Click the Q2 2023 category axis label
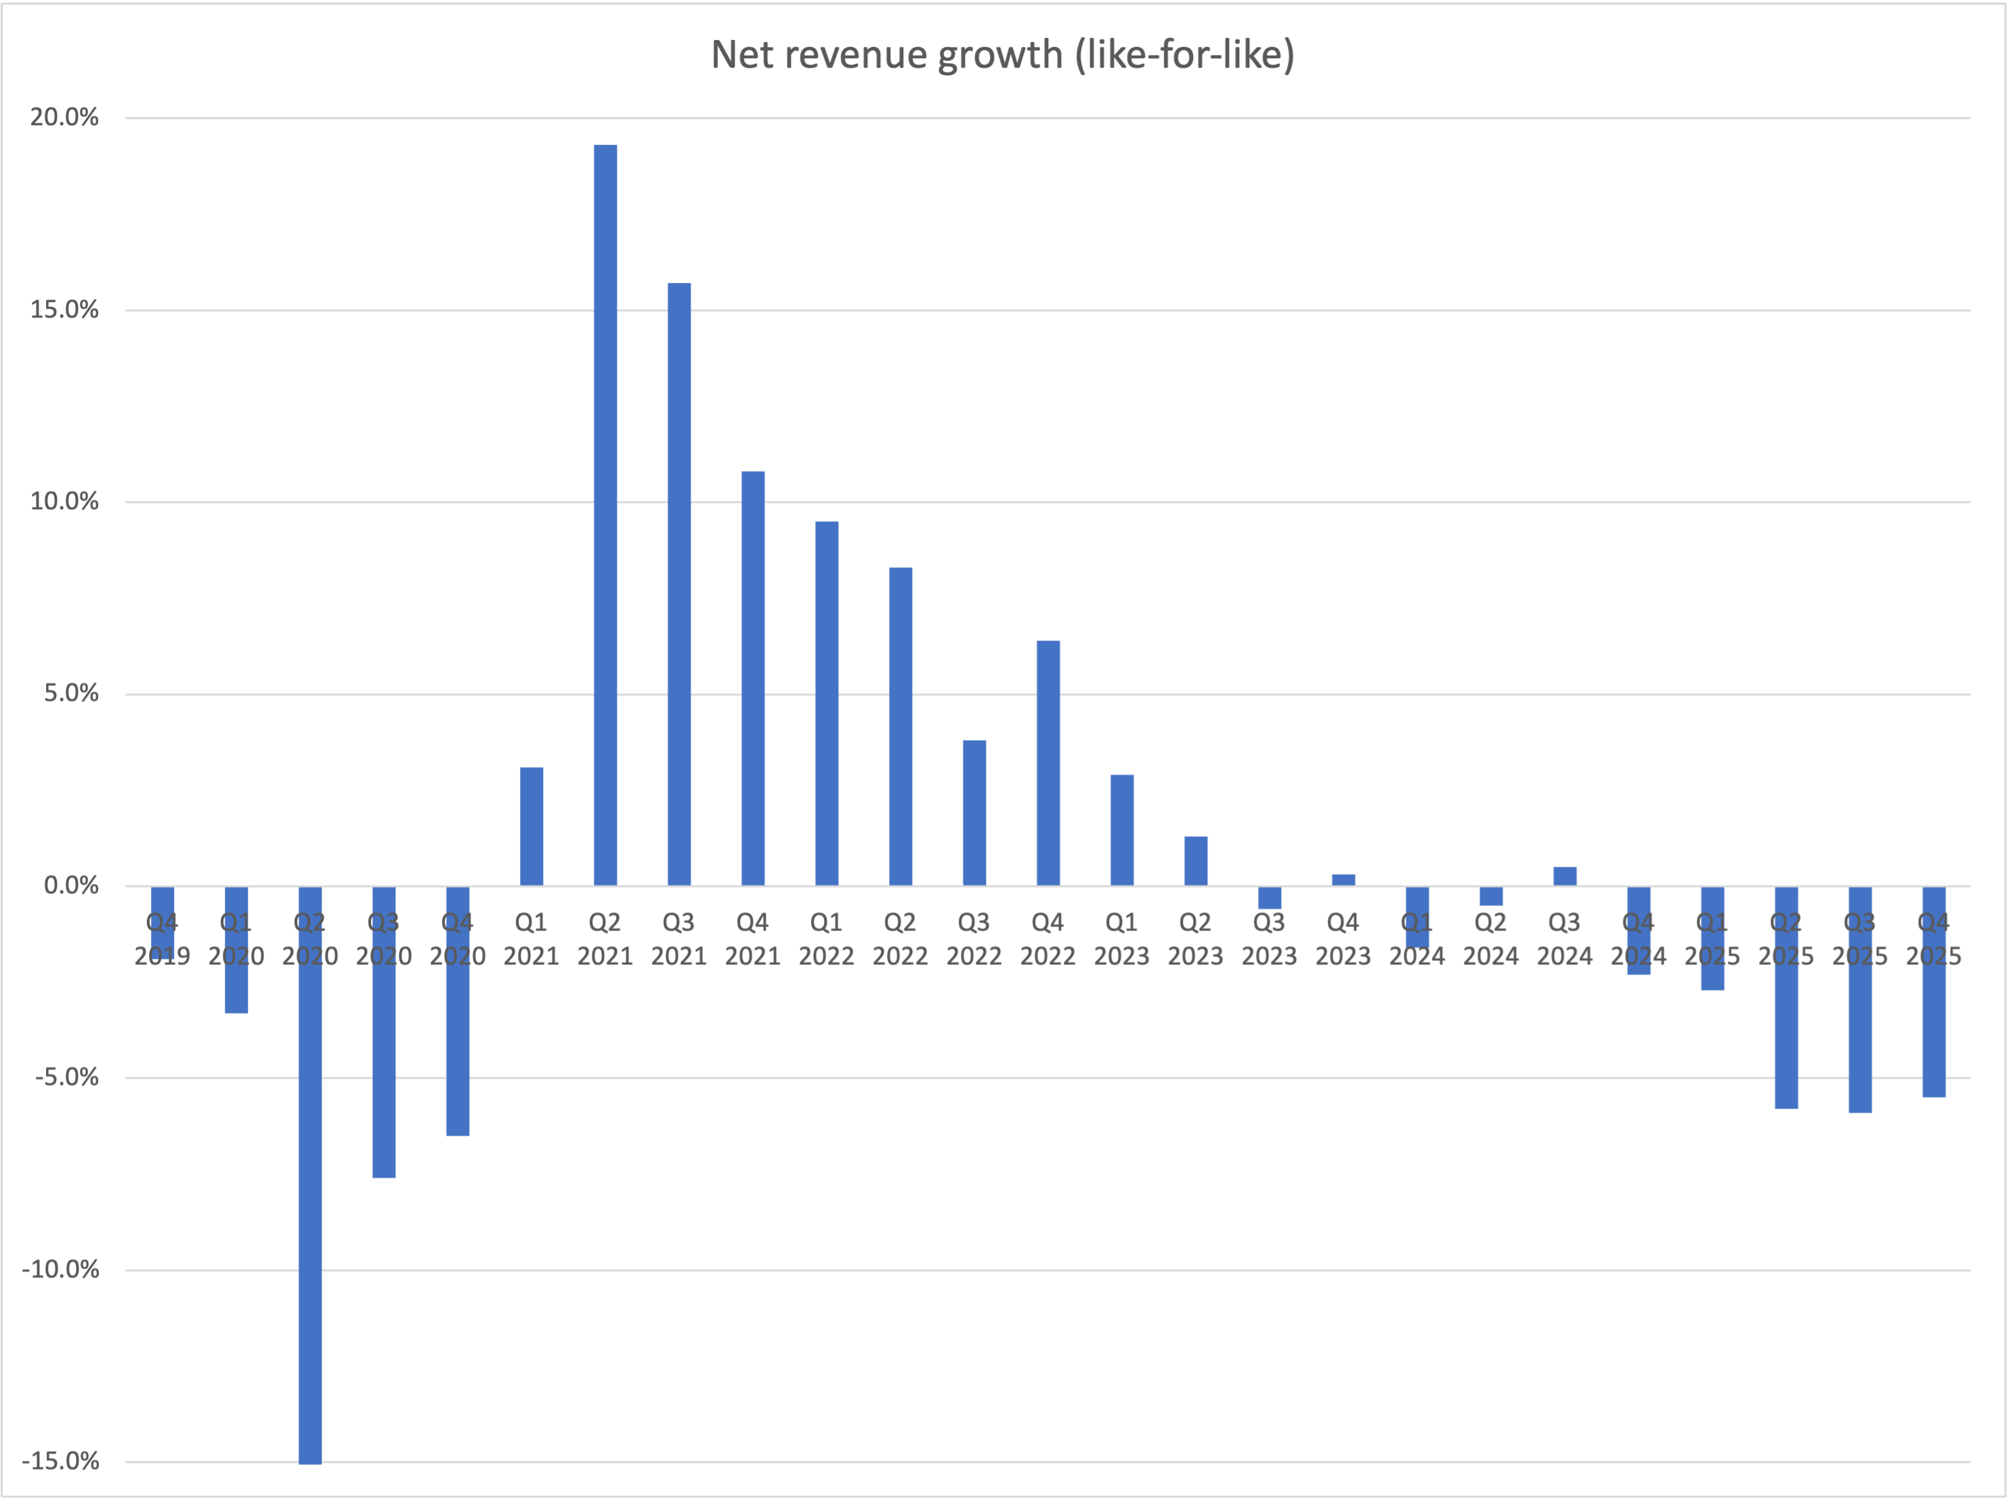Image resolution: width=2011 pixels, height=1502 pixels. pyautogui.click(x=1194, y=939)
